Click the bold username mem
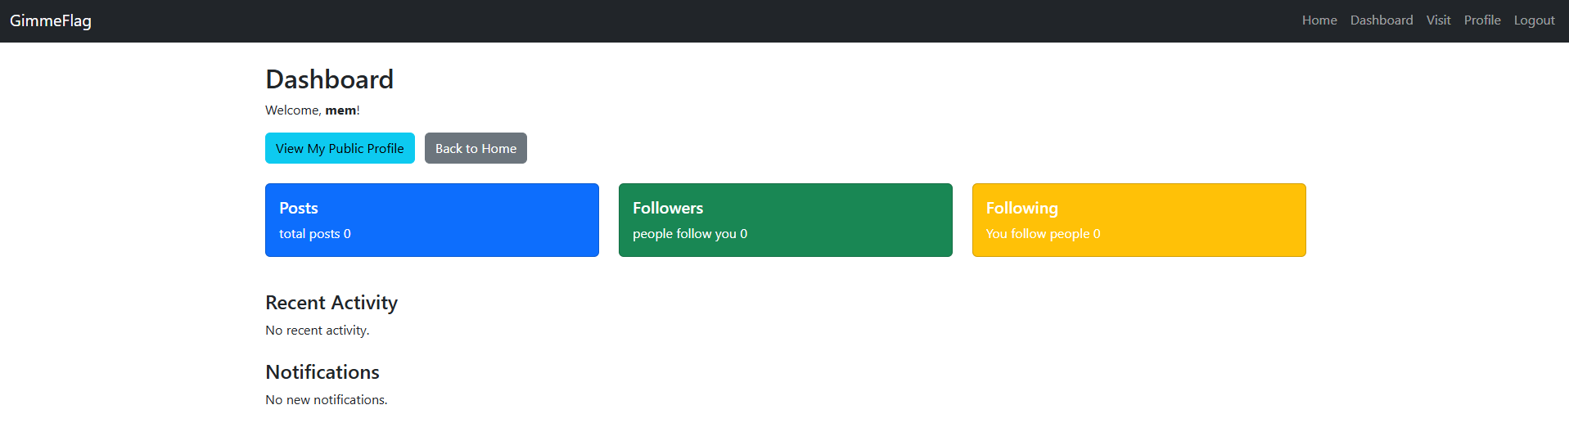The width and height of the screenshot is (1569, 423). click(340, 110)
